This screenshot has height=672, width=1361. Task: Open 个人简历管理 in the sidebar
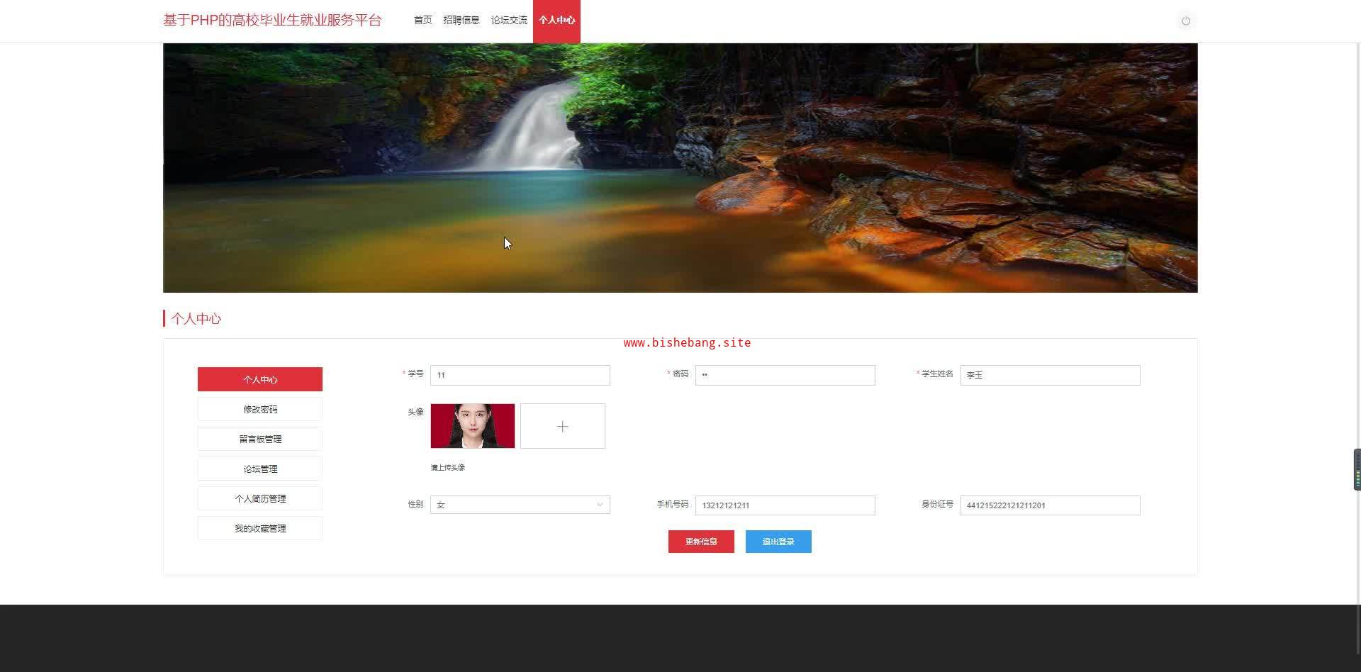point(260,498)
